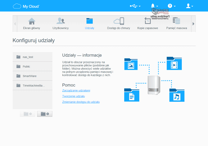Open the Użytkownicy users tab
Screen dimensions: 208x146
[61, 24]
